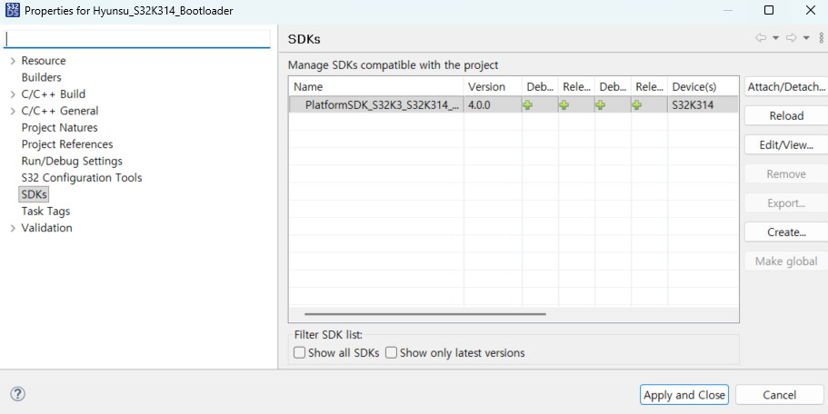The height and width of the screenshot is (414, 828).
Task: Click the Export button
Action: (x=786, y=203)
